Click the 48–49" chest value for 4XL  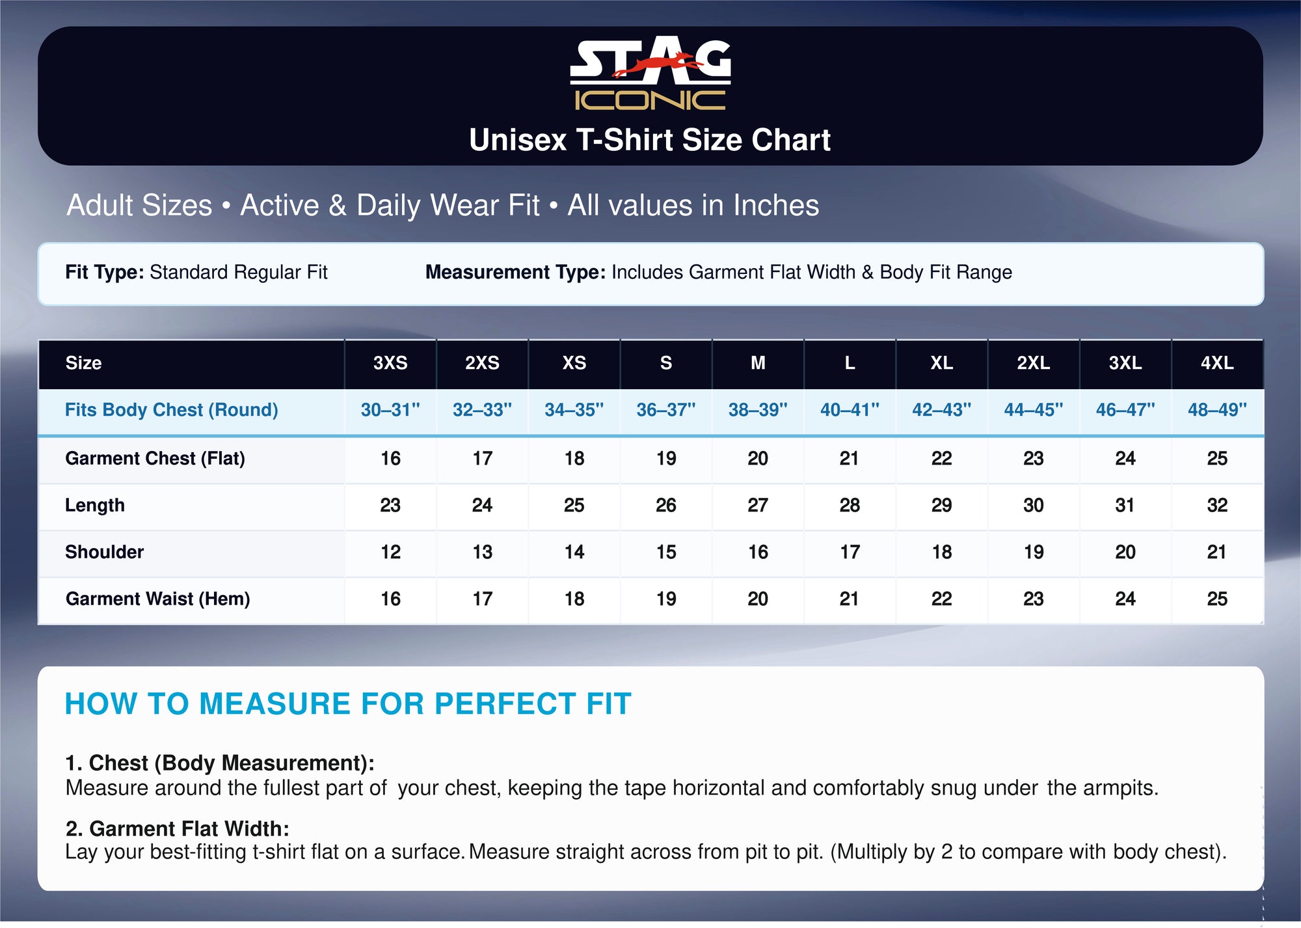click(1217, 410)
